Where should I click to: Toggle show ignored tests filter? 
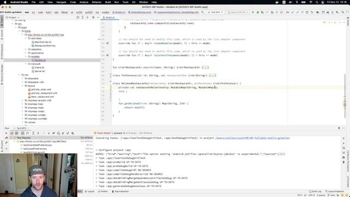(16, 133)
